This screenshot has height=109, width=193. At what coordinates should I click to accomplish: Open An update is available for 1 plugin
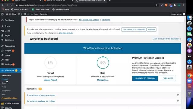coord(41,101)
